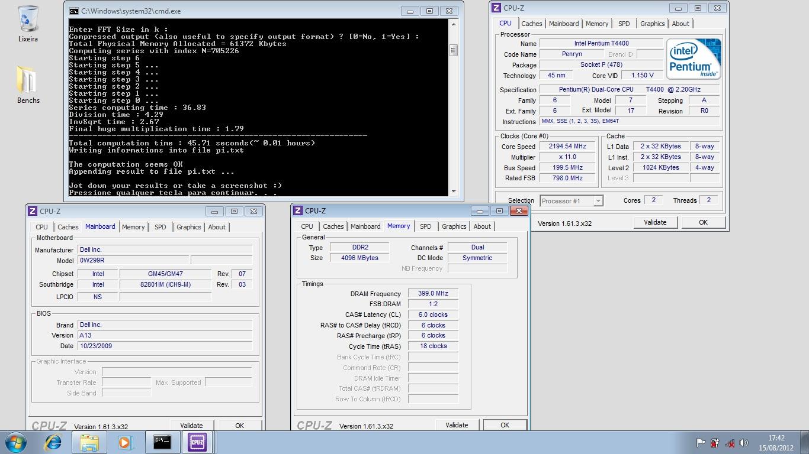Switch to Caches tab in CPU window

pyautogui.click(x=531, y=24)
